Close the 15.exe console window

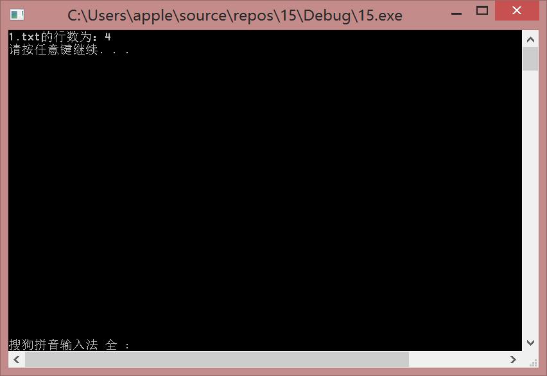click(517, 11)
